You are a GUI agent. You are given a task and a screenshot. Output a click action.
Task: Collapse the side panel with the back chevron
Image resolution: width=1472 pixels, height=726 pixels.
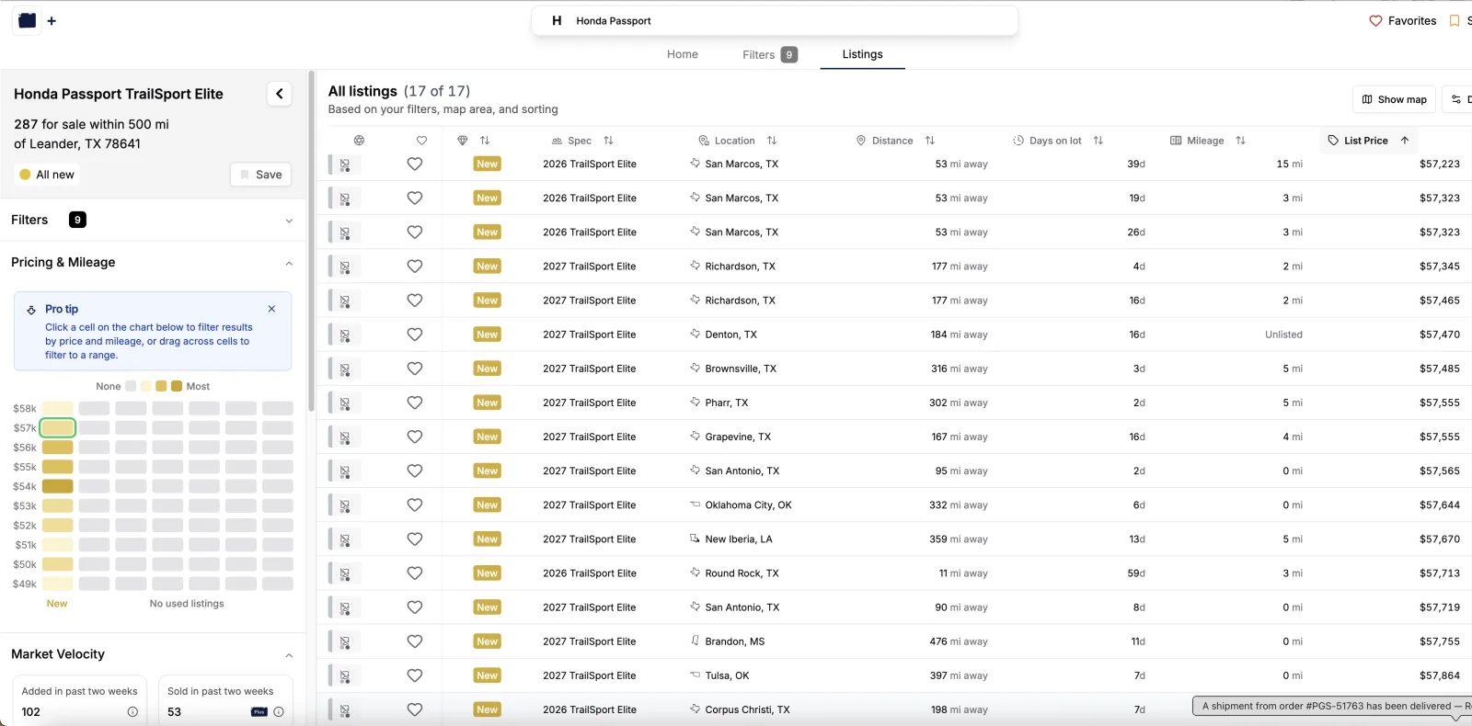tap(280, 94)
